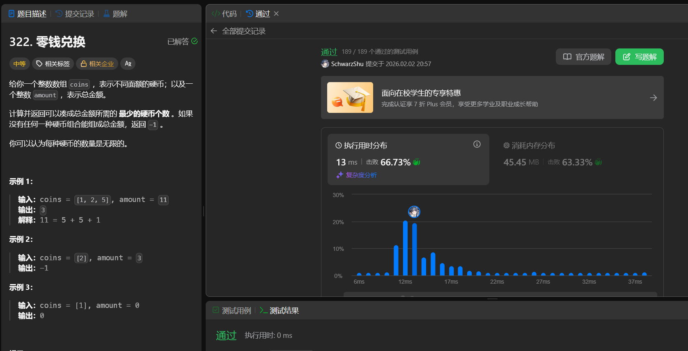Expand the 相关标签 tags
The width and height of the screenshot is (688, 351).
click(53, 64)
